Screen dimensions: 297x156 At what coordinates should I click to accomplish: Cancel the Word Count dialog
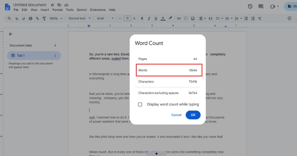tap(176, 115)
